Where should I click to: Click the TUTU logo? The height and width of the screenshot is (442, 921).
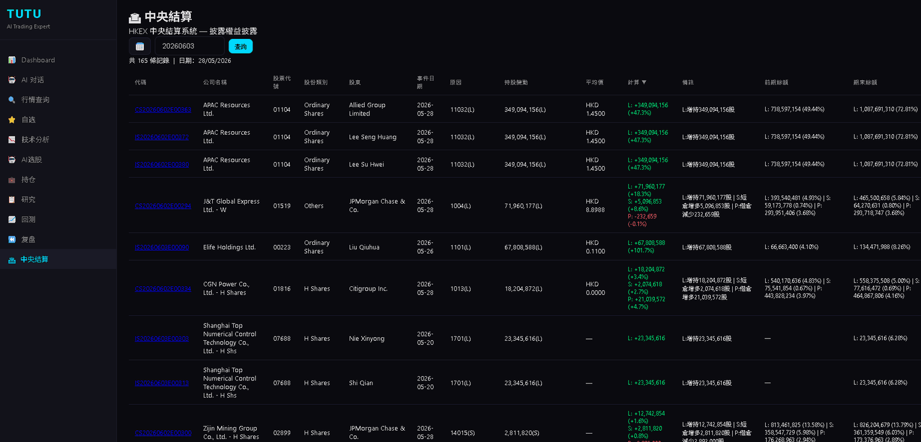point(24,14)
